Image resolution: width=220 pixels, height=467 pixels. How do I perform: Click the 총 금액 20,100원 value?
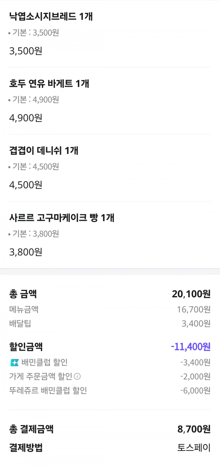[x=191, y=294]
